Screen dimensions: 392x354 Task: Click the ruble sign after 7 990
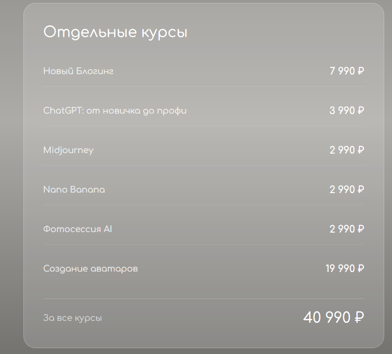coord(361,71)
